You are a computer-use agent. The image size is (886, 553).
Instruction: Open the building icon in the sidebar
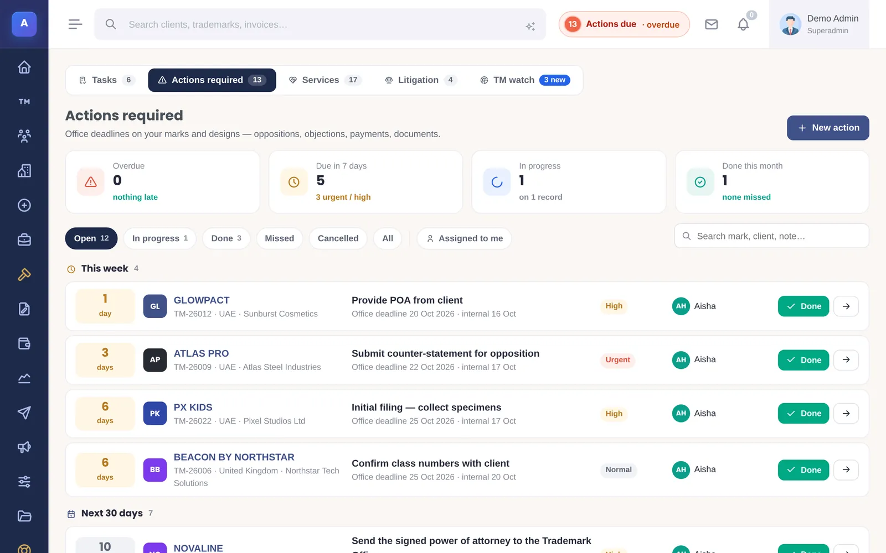pos(24,171)
